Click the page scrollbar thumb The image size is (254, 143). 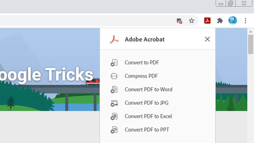[x=250, y=44]
